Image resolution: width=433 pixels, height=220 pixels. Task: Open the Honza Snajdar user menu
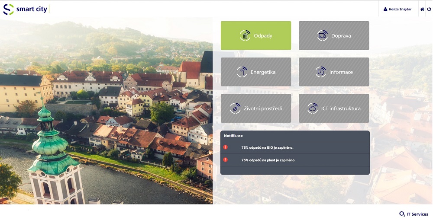(x=397, y=9)
